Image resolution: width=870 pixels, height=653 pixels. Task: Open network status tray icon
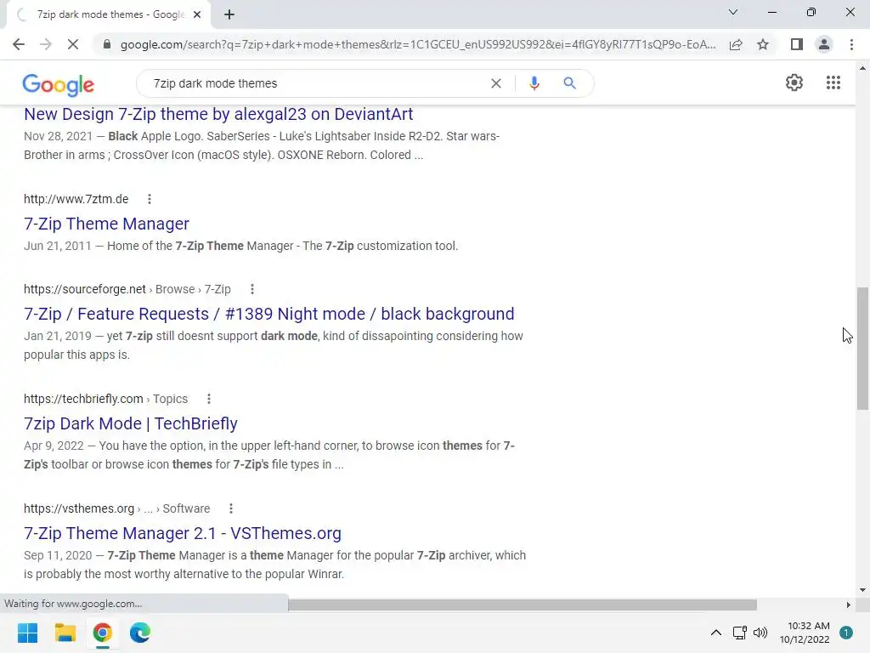tap(740, 633)
